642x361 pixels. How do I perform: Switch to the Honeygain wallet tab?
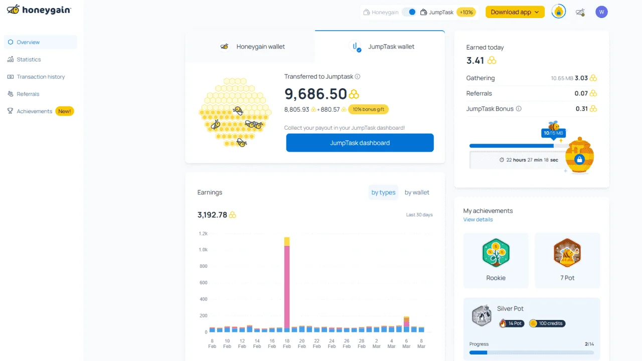click(250, 47)
